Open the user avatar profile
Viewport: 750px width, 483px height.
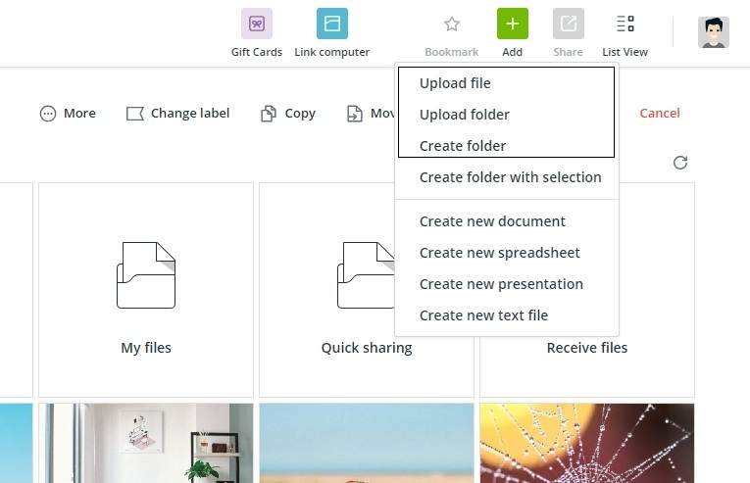[713, 32]
